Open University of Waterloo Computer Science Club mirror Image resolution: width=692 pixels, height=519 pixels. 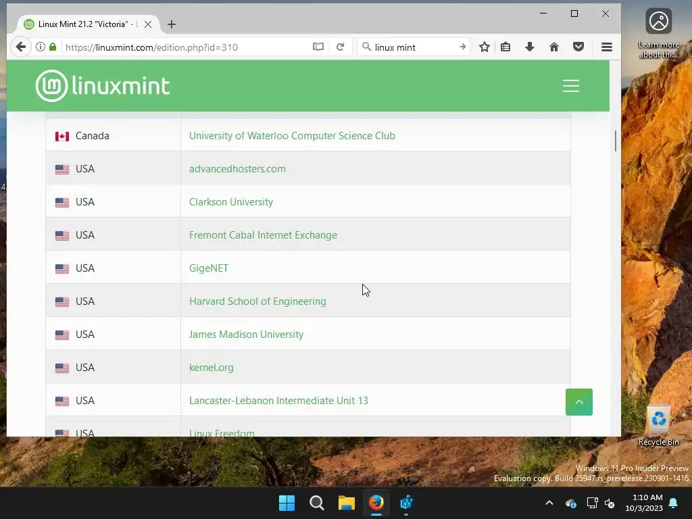click(x=292, y=135)
